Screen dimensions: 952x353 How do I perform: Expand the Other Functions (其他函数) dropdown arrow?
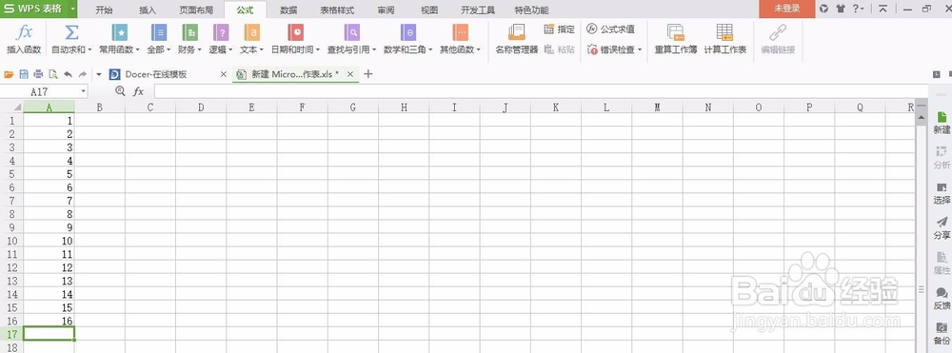point(479,50)
